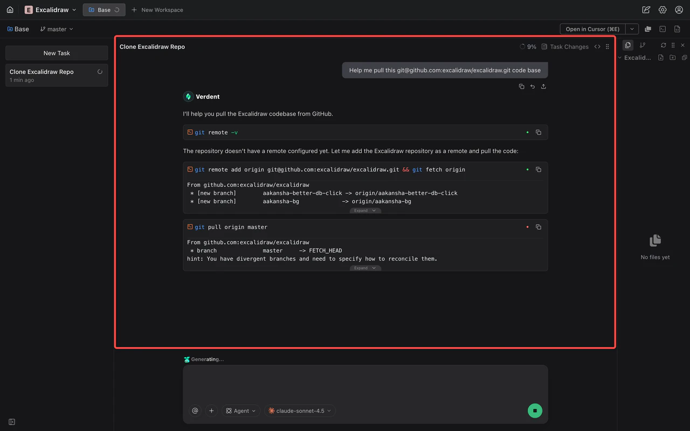Copy the user message

(x=521, y=86)
